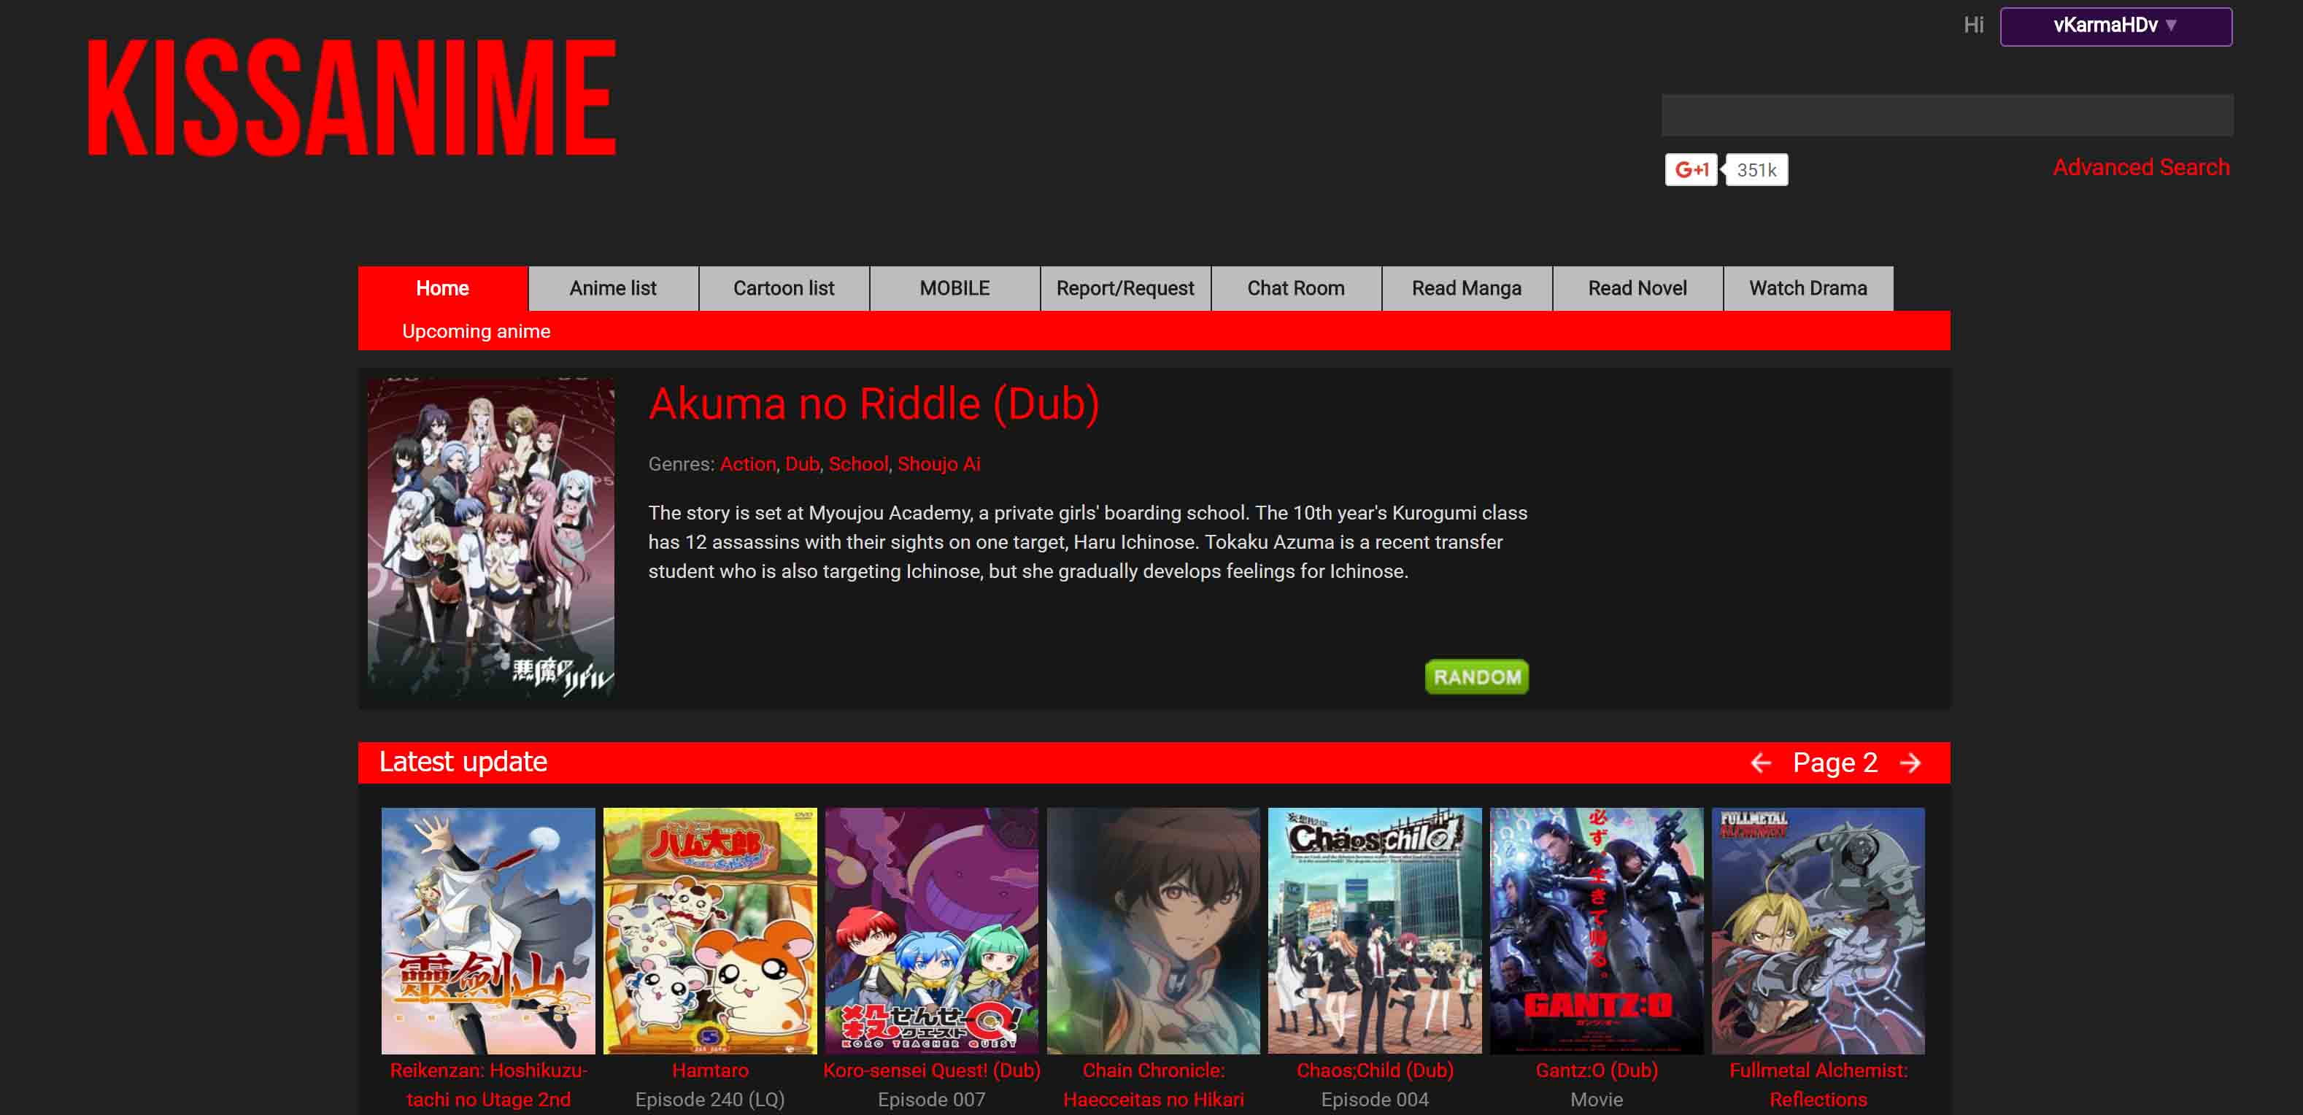The height and width of the screenshot is (1115, 2303).
Task: Click the 'Page 2' label
Action: click(1835, 763)
